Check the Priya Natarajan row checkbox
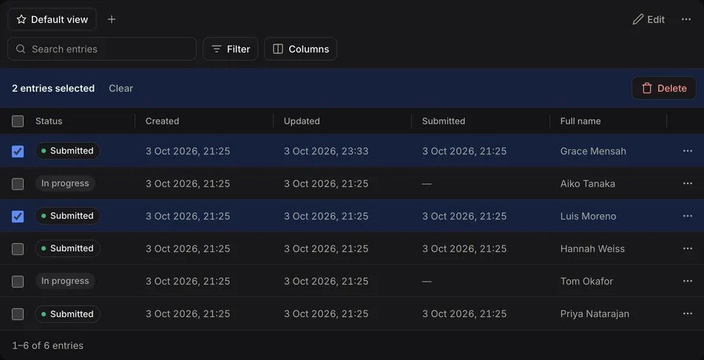This screenshot has width=704, height=360. [x=18, y=314]
